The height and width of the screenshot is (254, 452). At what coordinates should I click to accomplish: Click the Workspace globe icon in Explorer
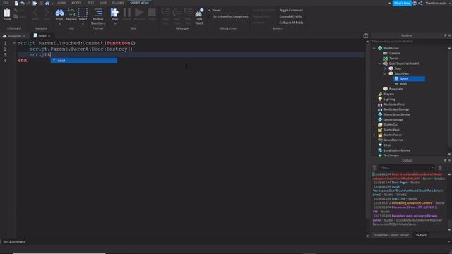point(380,48)
